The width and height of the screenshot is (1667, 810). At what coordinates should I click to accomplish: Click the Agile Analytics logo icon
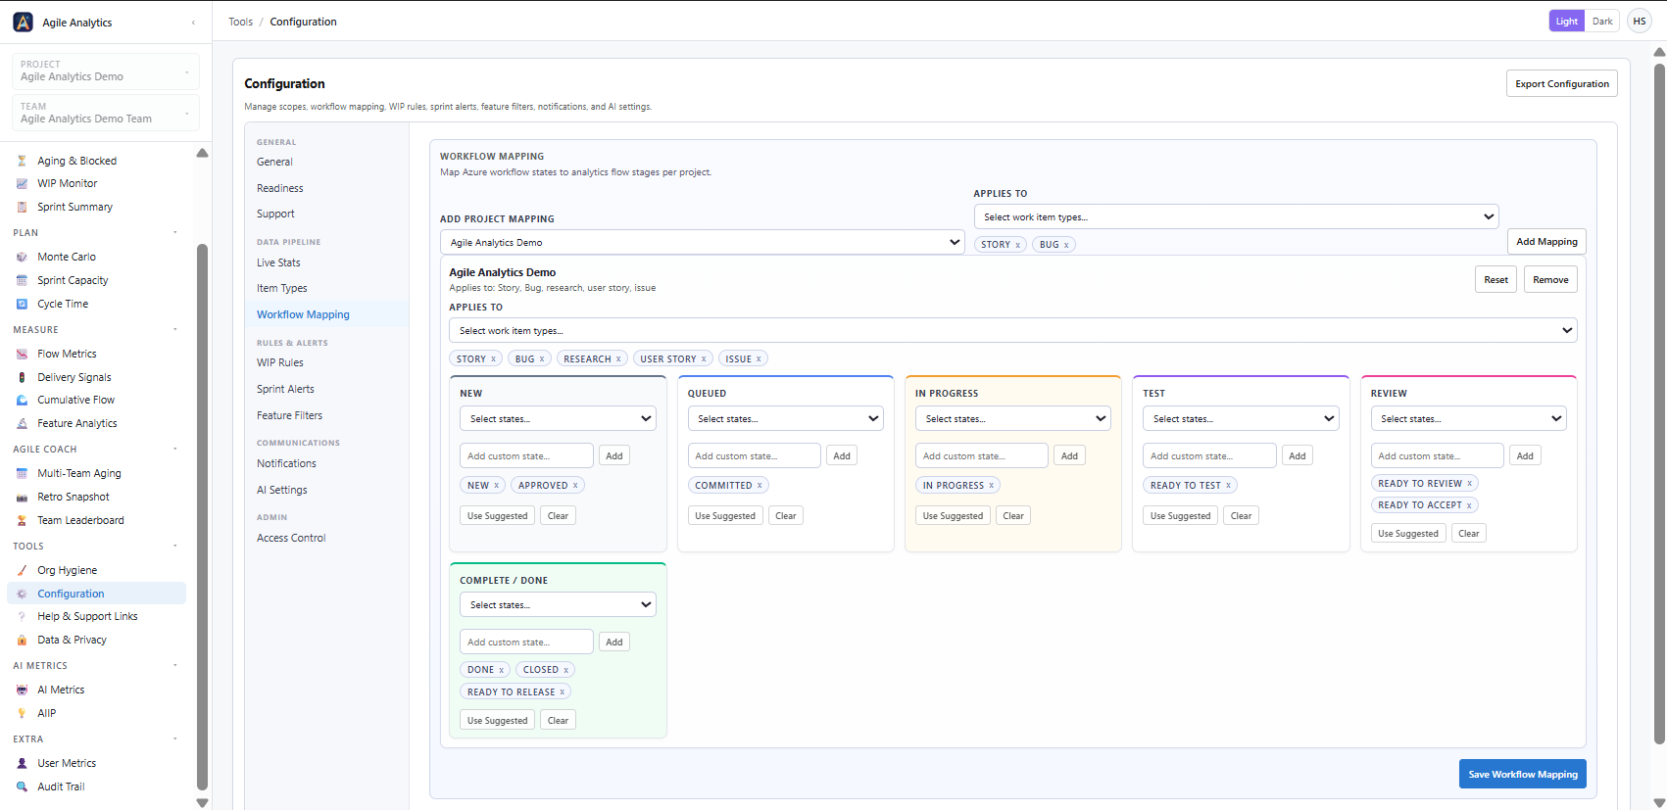click(23, 22)
